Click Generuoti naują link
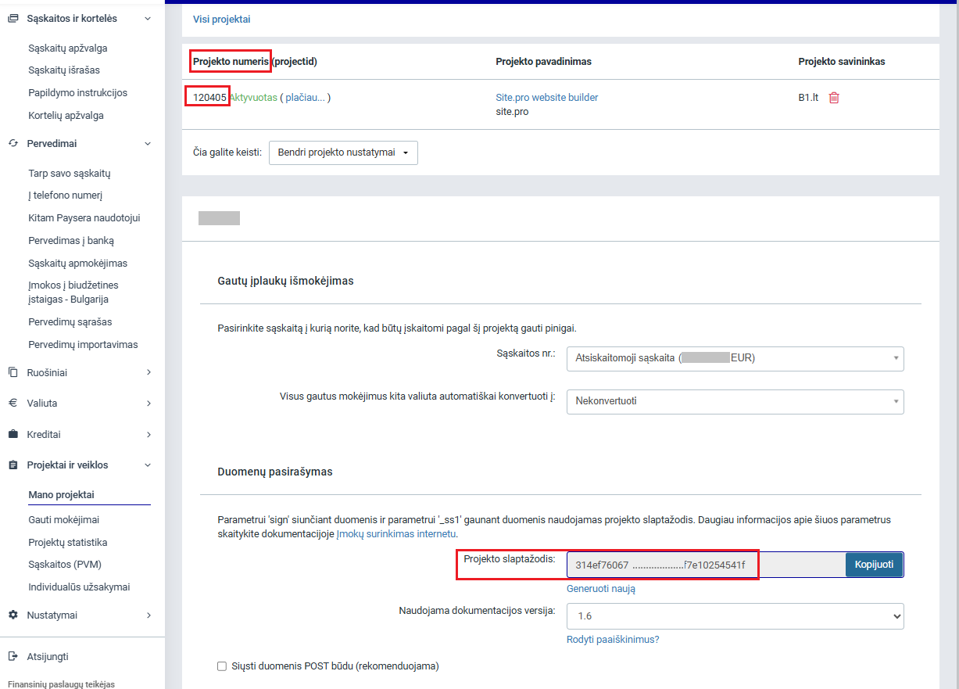The height and width of the screenshot is (689, 959). [x=600, y=589]
